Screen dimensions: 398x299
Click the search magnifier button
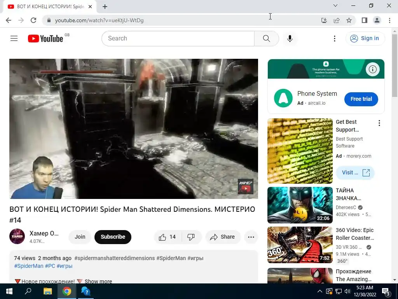(x=266, y=39)
